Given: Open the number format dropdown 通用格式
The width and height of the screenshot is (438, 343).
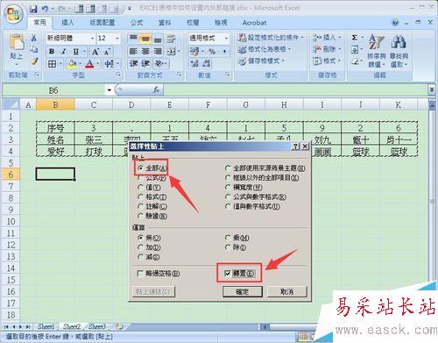Looking at the screenshot, I should (x=226, y=39).
